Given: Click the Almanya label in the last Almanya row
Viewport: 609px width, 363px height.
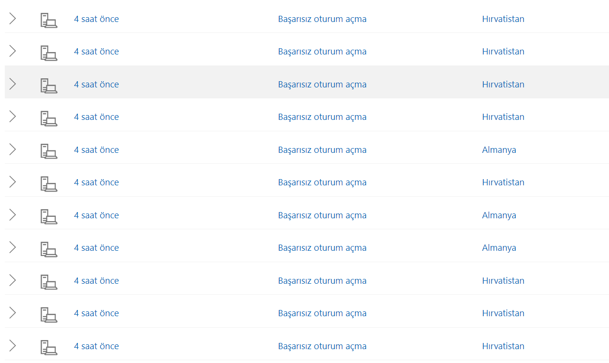Looking at the screenshot, I should [x=499, y=248].
